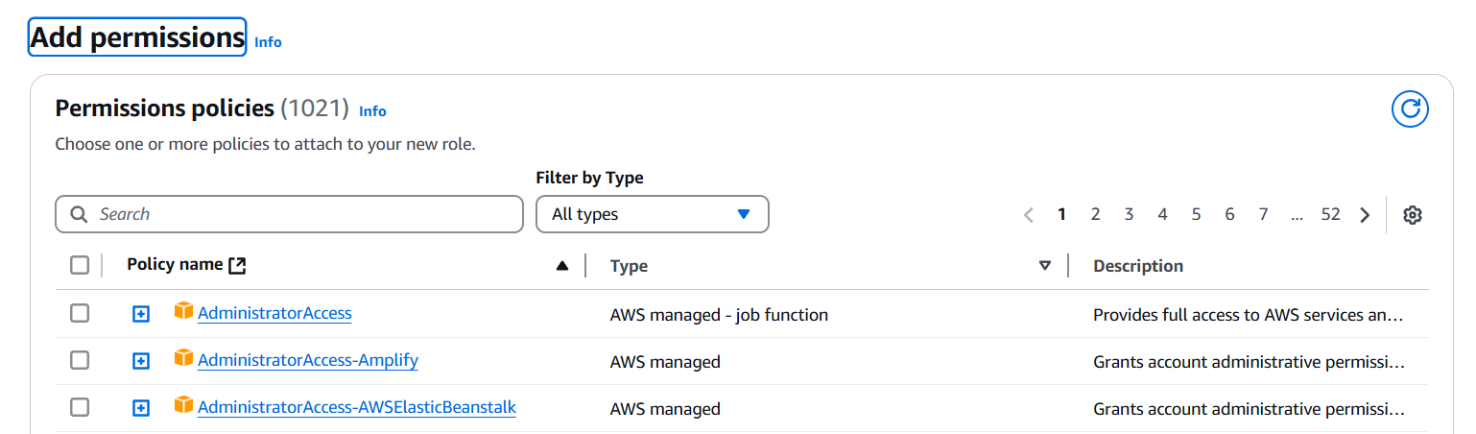Expand the AdministratorAccess policy details
Screen dimensions: 1476x434
141,314
